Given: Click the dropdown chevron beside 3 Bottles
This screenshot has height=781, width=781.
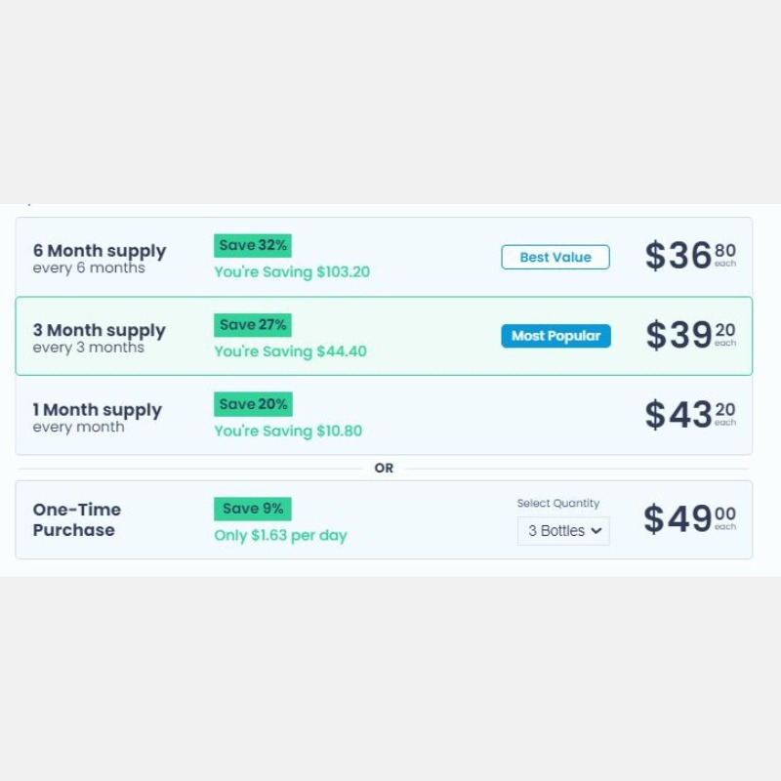Looking at the screenshot, I should (596, 531).
